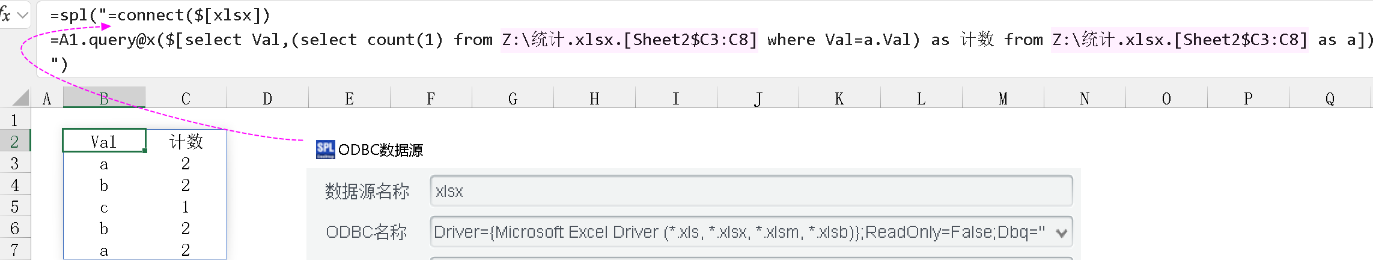The width and height of the screenshot is (1373, 260).
Task: Select the row 2 header
Action: tap(14, 142)
